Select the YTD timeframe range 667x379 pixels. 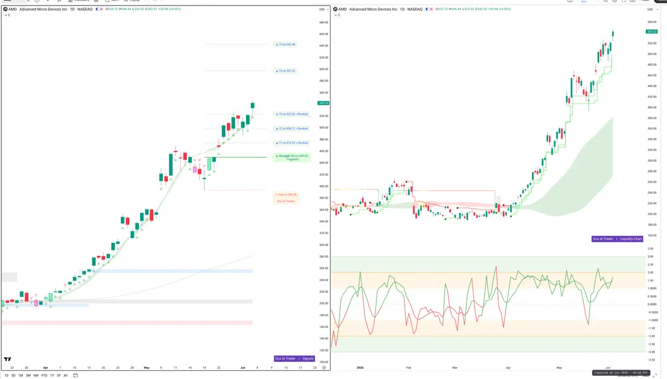[x=44, y=375]
